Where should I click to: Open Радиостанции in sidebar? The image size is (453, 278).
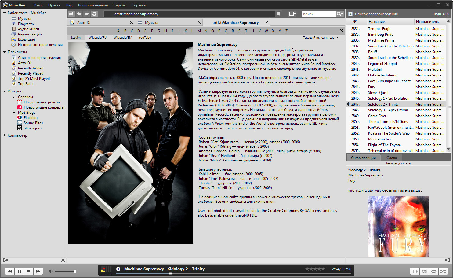tap(30, 34)
